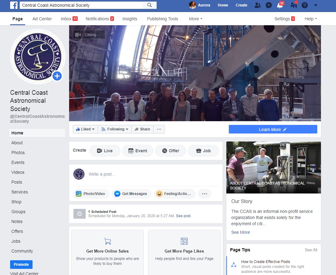Open the Ad Center tab
The width and height of the screenshot is (336, 275).
tap(42, 19)
